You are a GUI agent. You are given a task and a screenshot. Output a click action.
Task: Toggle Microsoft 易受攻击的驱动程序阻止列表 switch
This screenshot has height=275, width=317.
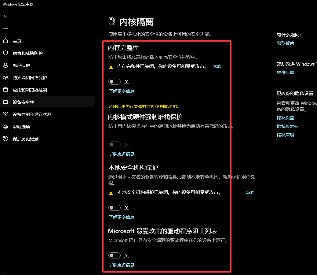(115, 255)
